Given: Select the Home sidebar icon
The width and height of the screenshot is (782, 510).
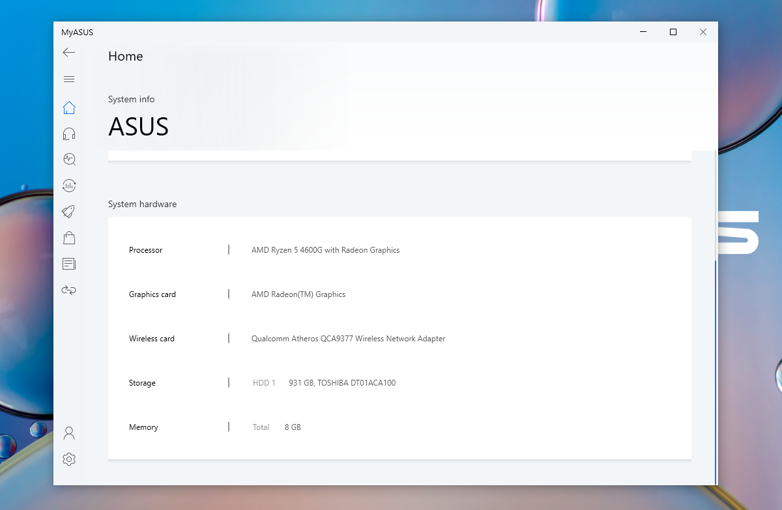Looking at the screenshot, I should point(69,108).
